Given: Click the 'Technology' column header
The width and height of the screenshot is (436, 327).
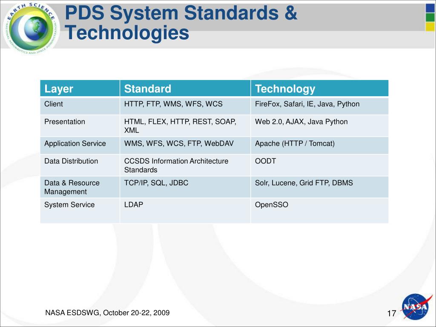Looking at the screenshot, I should (x=319, y=89).
